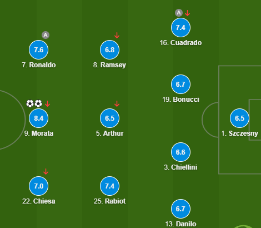
Task: Open the 16. Cuadrado player name
Action: point(180,43)
